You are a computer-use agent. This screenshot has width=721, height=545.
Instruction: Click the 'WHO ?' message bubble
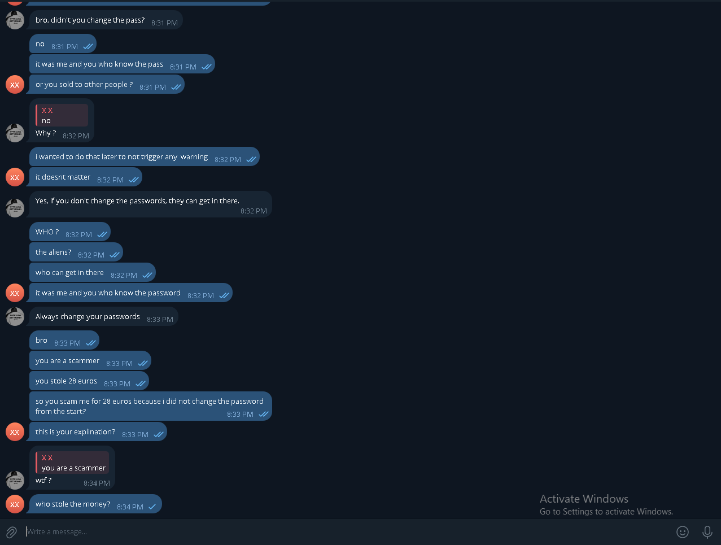click(x=70, y=232)
